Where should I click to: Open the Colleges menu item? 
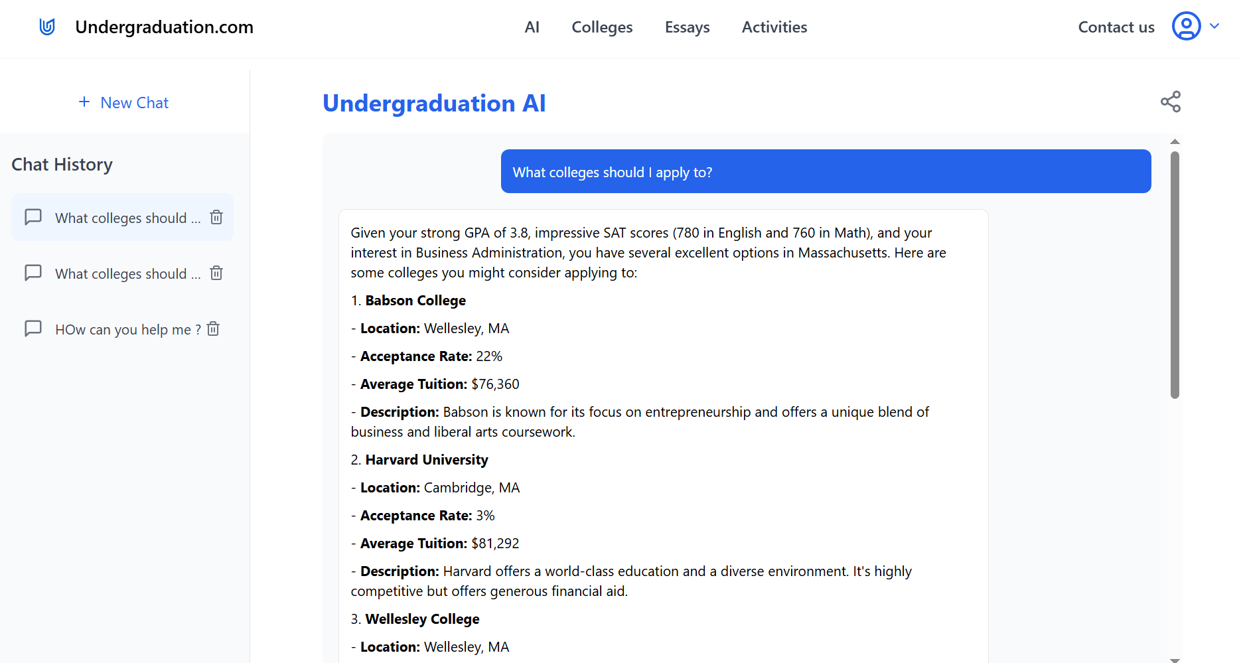[x=601, y=27]
